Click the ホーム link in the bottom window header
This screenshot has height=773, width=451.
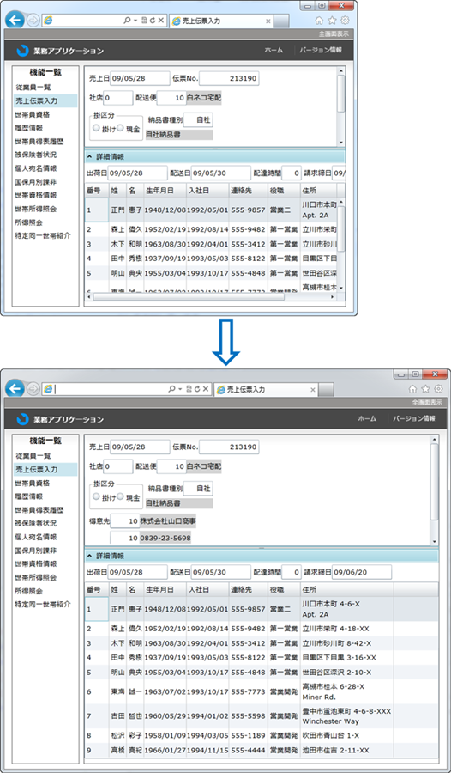[367, 418]
